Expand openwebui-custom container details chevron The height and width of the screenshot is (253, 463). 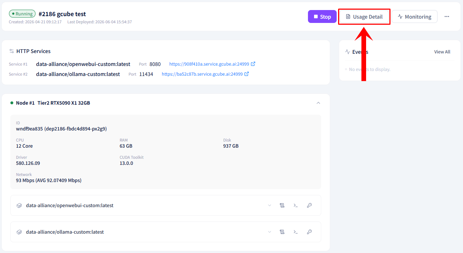(x=270, y=205)
